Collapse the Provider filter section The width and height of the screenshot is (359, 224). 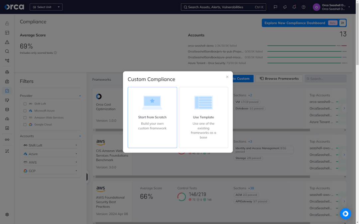tap(80, 96)
